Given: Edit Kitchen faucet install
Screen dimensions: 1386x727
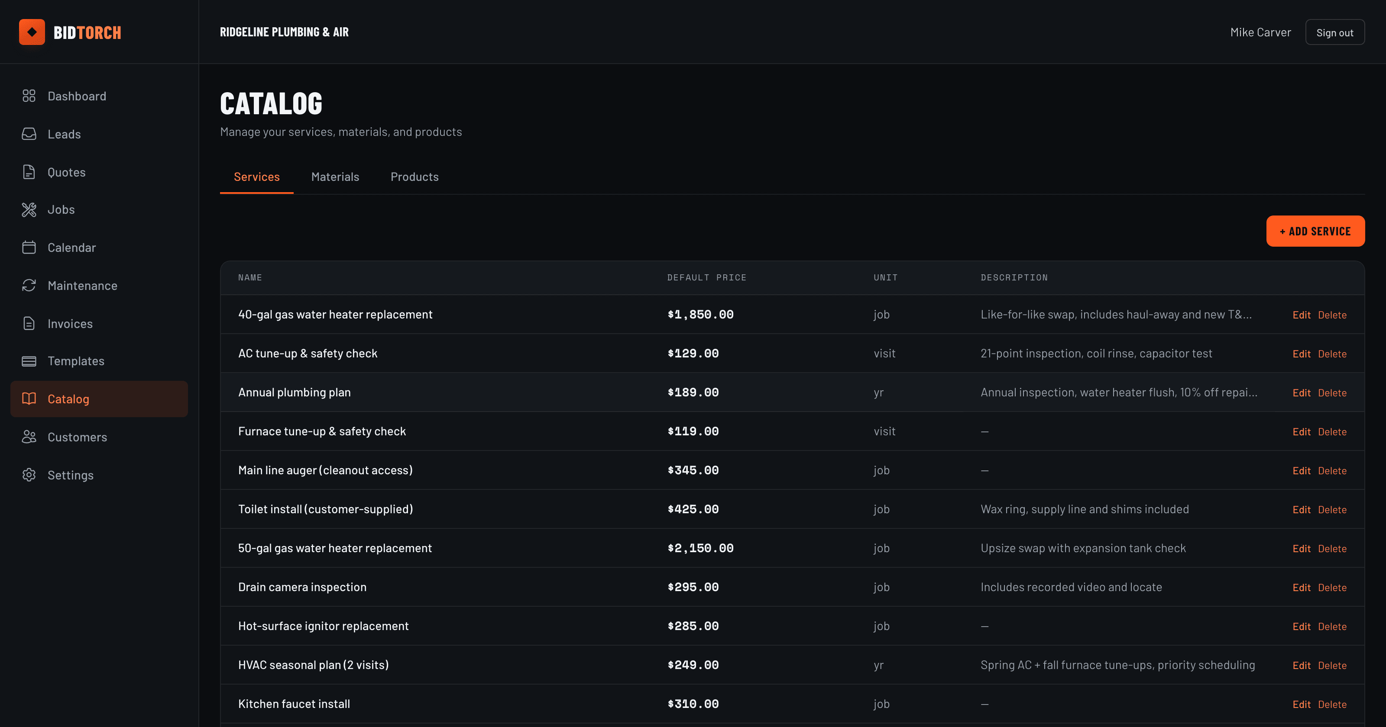Looking at the screenshot, I should click(x=1301, y=705).
